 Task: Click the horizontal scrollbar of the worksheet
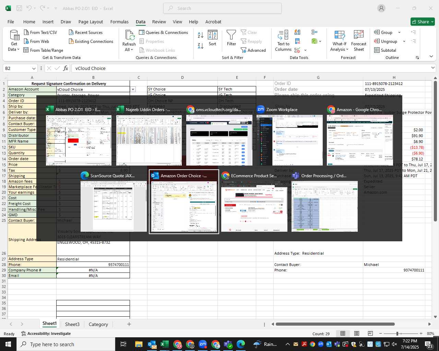tap(335, 324)
